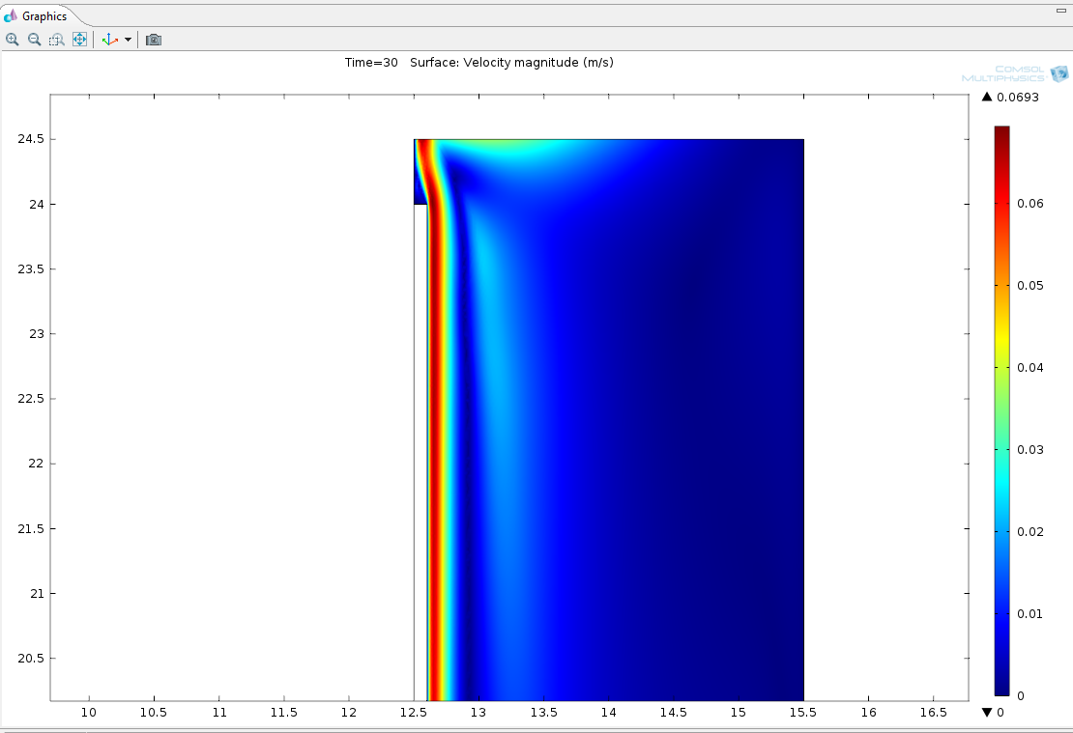Click the Zoom Out magnifier icon
The image size is (1073, 733).
(34, 40)
